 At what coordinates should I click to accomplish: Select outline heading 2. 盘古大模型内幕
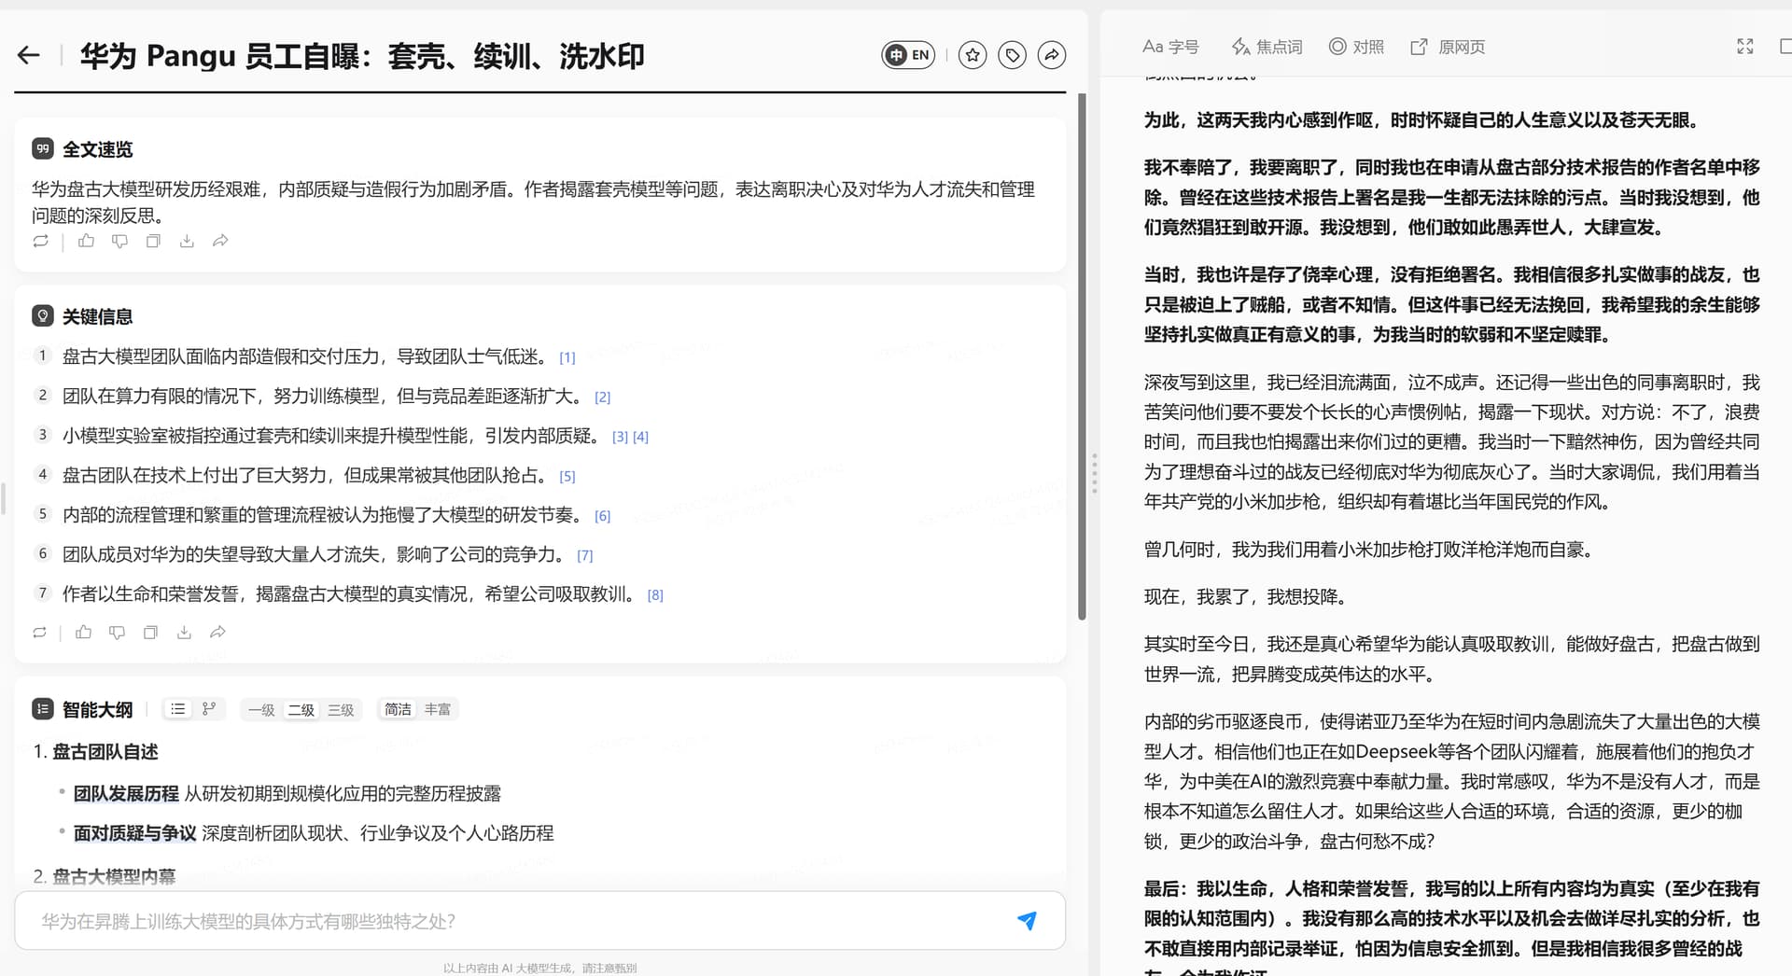click(x=104, y=876)
